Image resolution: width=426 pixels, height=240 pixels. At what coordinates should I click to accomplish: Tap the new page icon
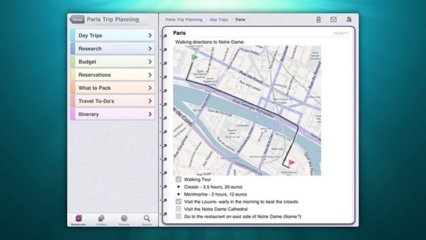[x=349, y=19]
